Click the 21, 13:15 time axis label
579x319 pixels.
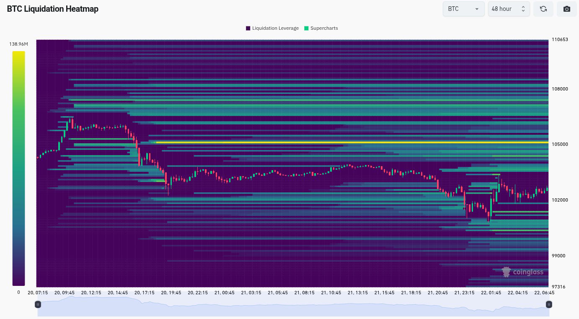358,293
